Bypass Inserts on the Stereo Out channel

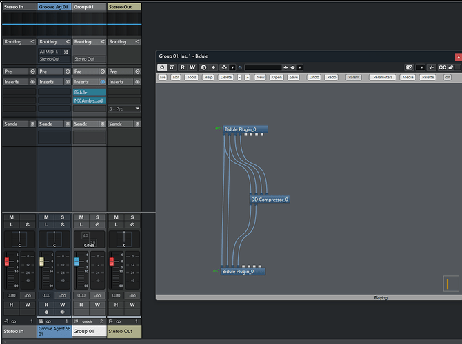[x=137, y=82]
